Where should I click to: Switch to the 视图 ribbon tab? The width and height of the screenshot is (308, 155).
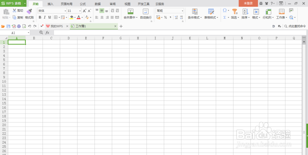pos(128,4)
